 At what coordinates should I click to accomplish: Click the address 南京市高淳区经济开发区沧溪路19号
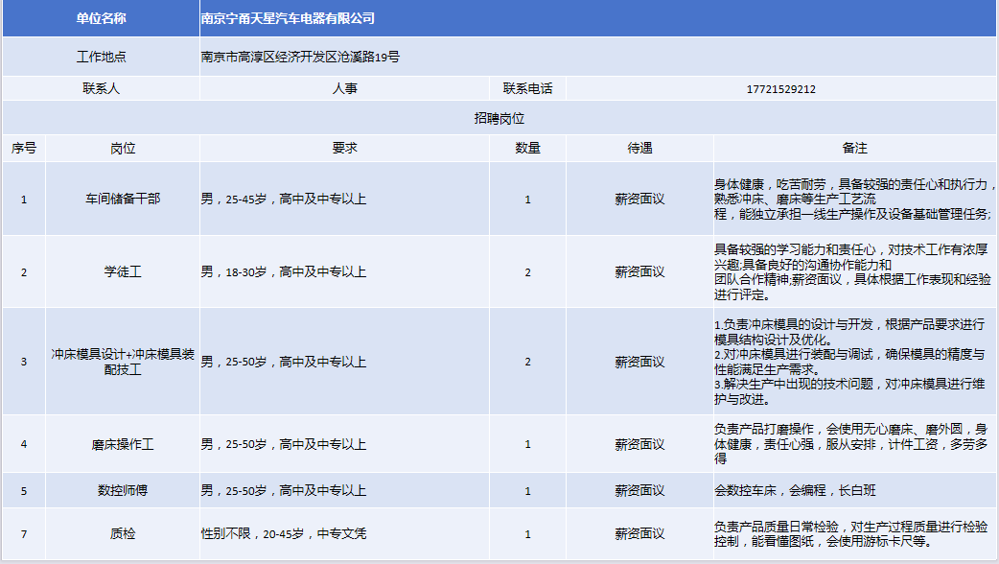300,57
